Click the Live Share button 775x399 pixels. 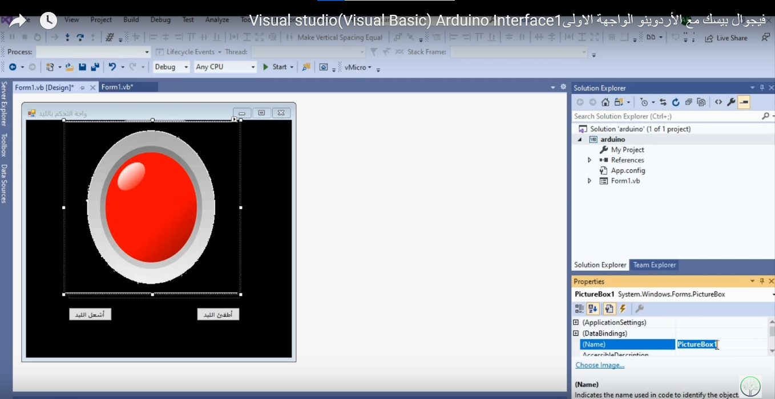tap(726, 38)
